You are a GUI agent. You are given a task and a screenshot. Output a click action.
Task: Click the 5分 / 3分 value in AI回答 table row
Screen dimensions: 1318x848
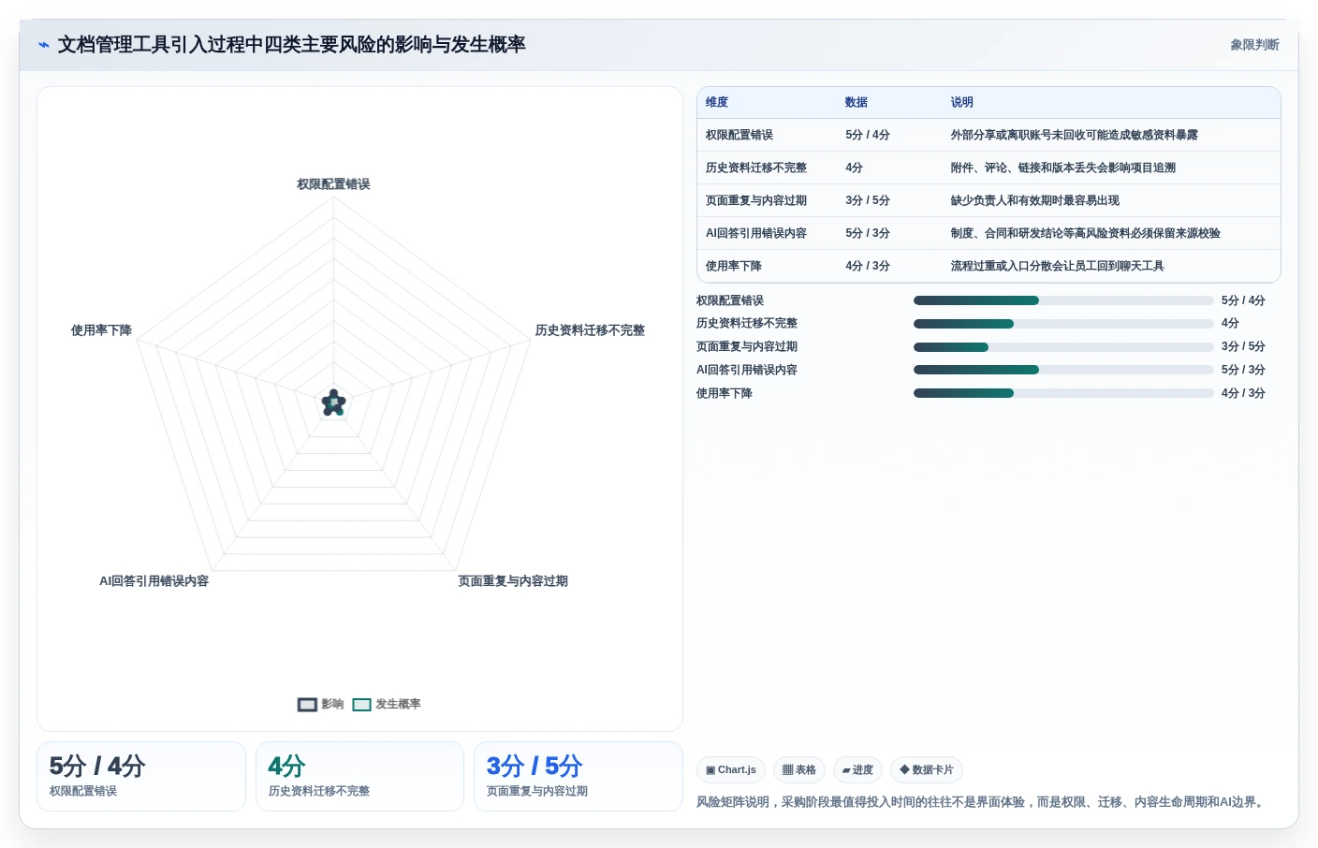(x=868, y=233)
